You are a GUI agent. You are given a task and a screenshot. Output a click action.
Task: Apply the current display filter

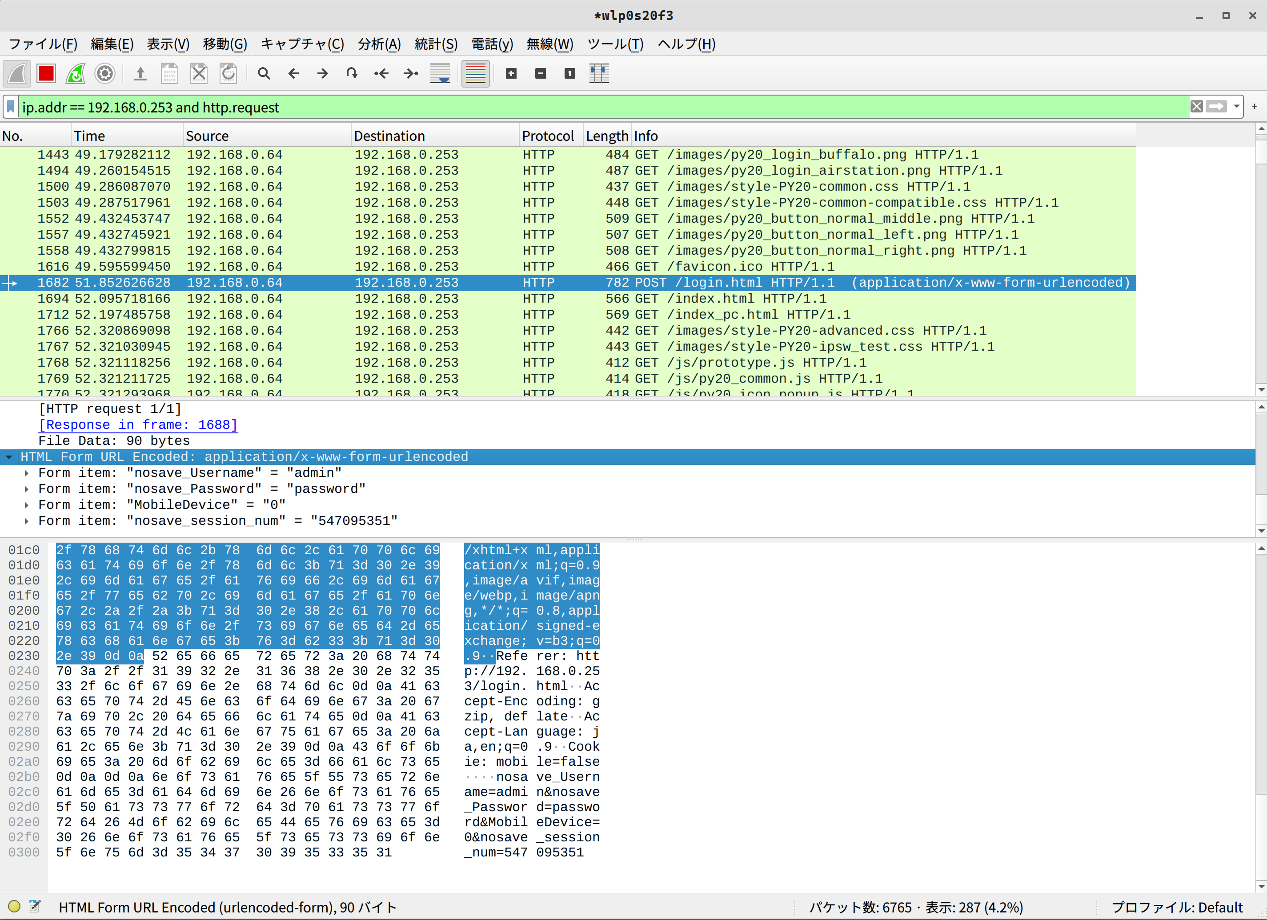pos(1216,106)
